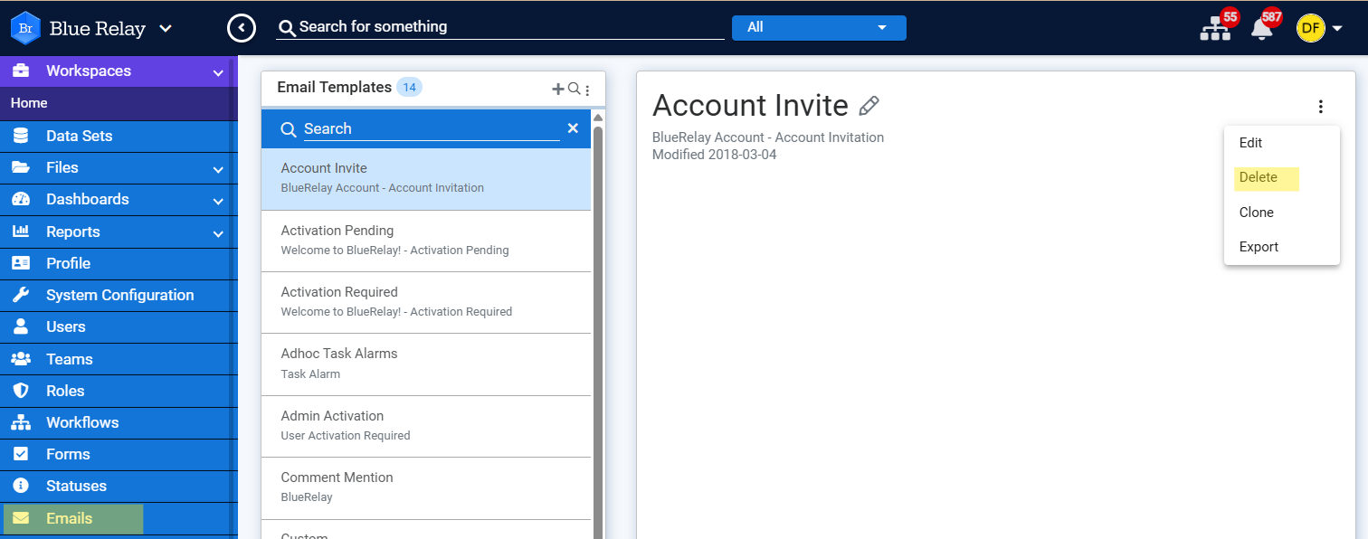Screen dimensions: 1368x539
Task: Click the Roles shield icon
Action: point(21,391)
